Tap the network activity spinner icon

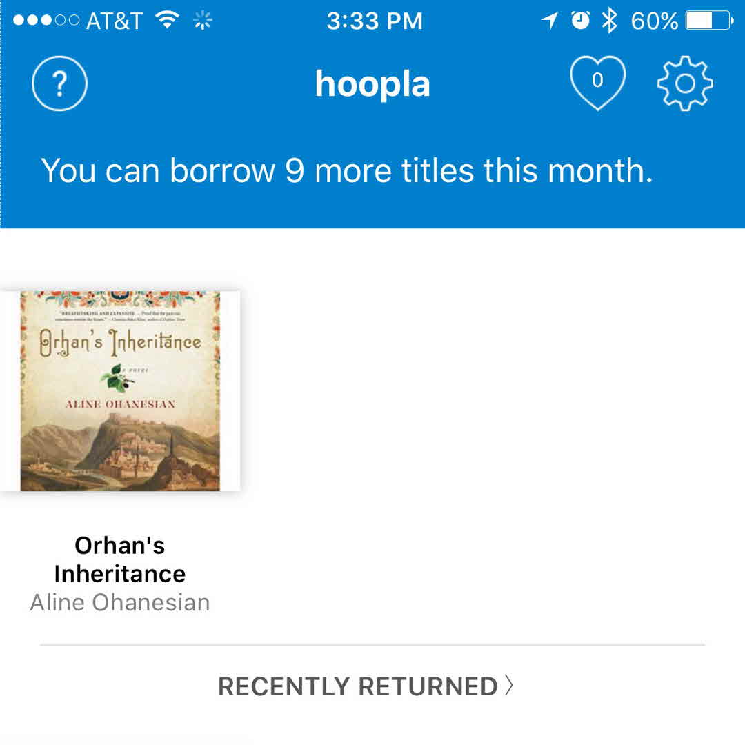pyautogui.click(x=202, y=21)
